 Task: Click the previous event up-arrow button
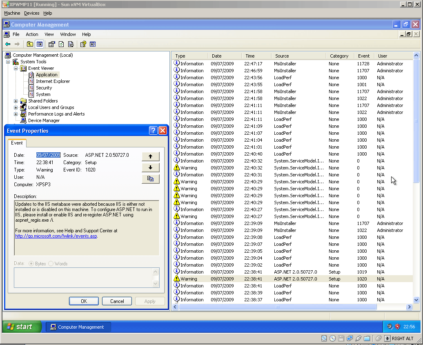151,156
